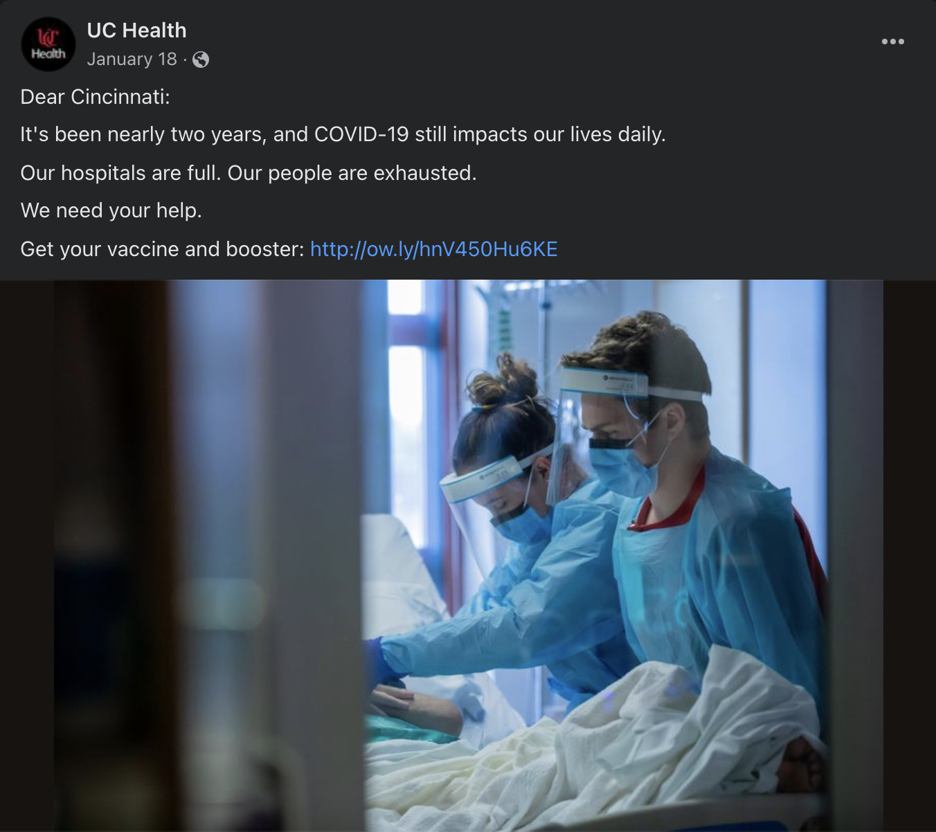Open the hospital photo in full view
936x832 pixels.
click(468, 556)
